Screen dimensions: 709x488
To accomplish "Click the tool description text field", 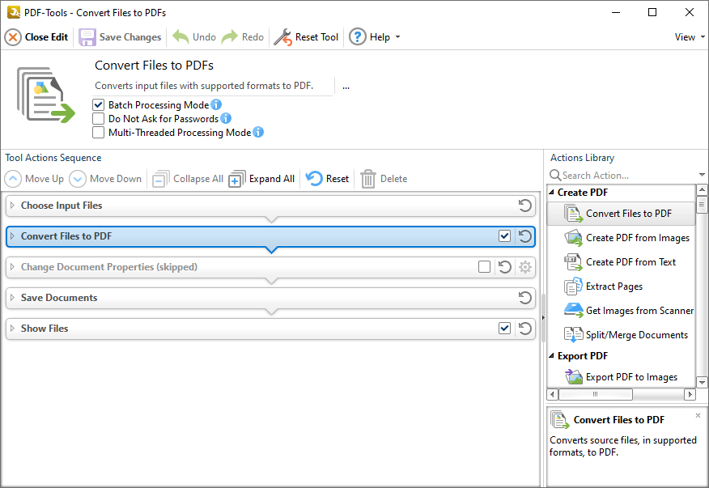I will click(x=214, y=86).
